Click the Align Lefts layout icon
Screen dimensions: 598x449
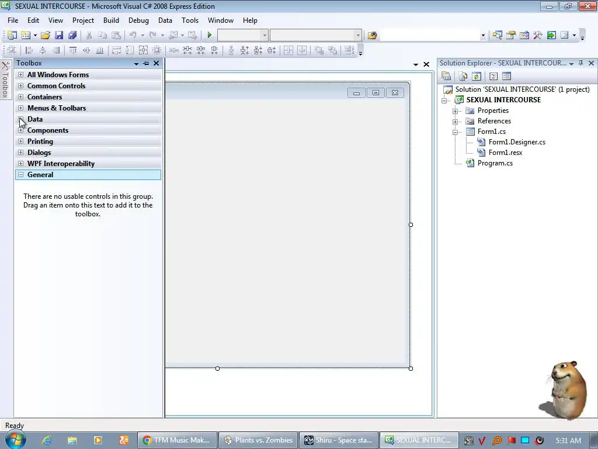(29, 50)
